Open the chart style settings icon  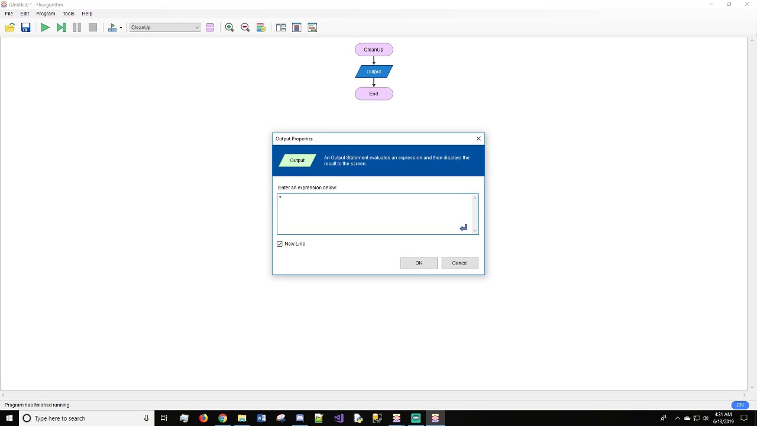pyautogui.click(x=261, y=27)
